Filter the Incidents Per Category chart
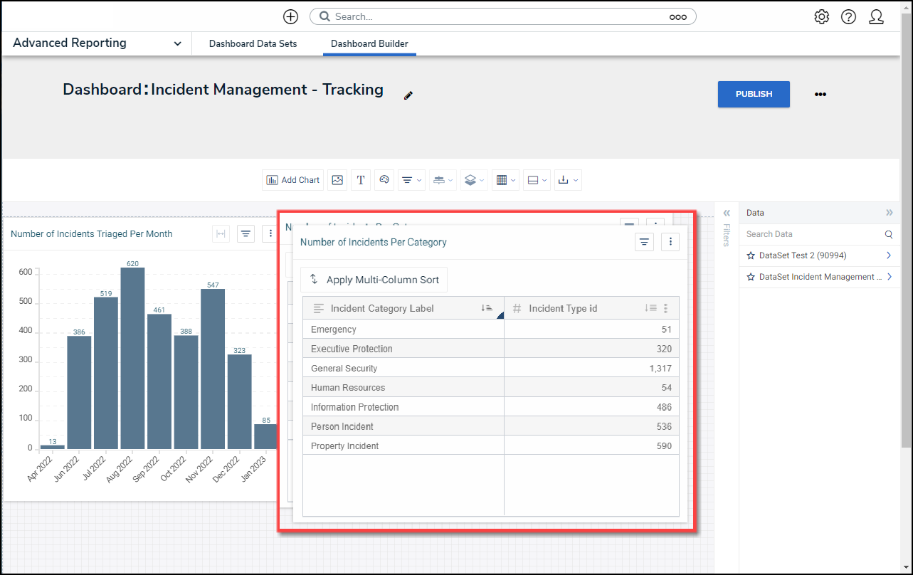The height and width of the screenshot is (575, 913). [644, 242]
